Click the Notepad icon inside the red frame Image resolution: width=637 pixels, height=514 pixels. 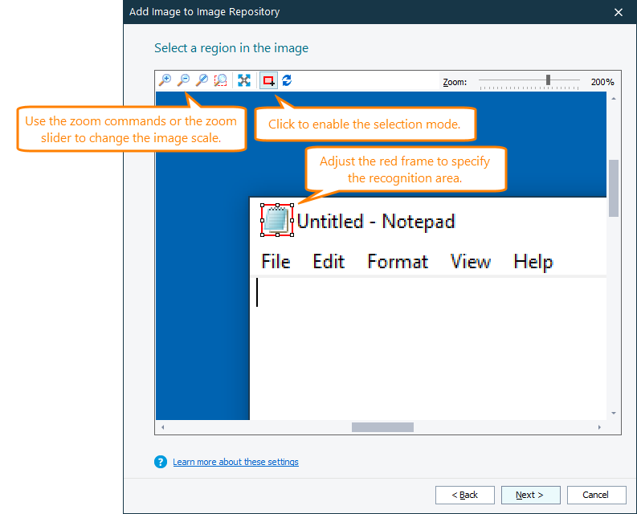click(277, 220)
